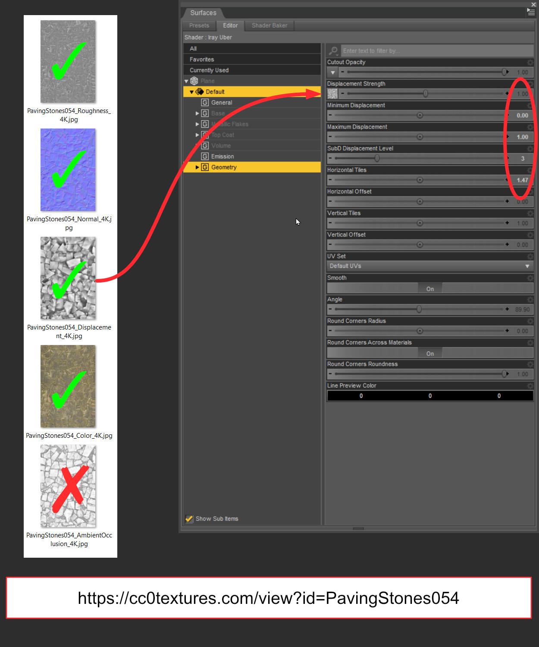Select the Surfaces pane tab
Screen dimensions: 539x647
(203, 13)
